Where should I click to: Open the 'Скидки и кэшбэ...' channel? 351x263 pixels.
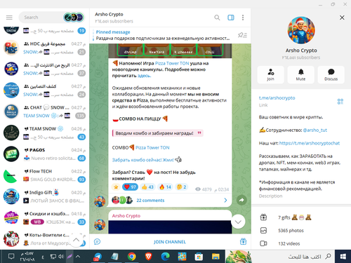[x=44, y=218]
